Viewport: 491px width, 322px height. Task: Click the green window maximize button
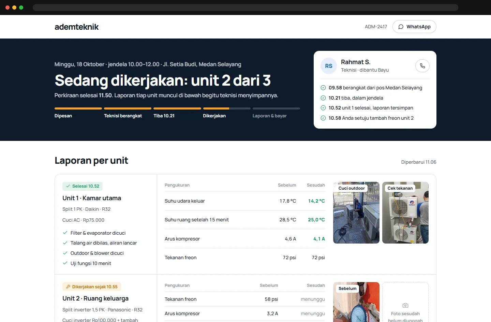(x=21, y=8)
